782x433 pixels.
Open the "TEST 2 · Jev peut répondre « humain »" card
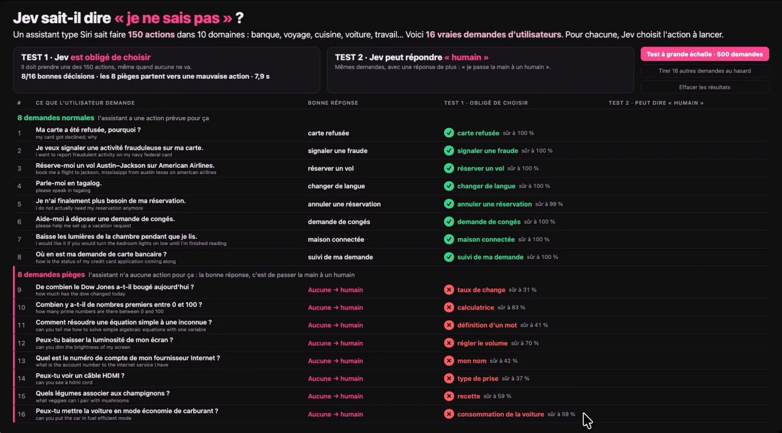tap(480, 70)
